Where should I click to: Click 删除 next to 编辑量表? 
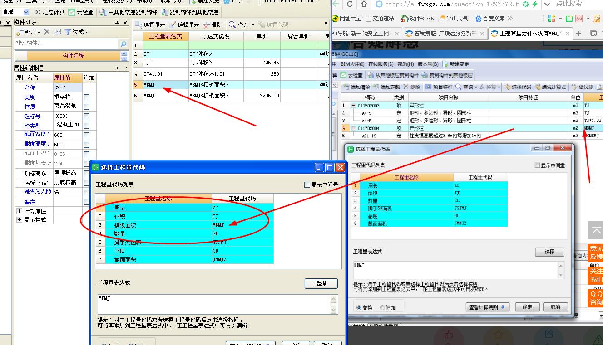[213, 25]
